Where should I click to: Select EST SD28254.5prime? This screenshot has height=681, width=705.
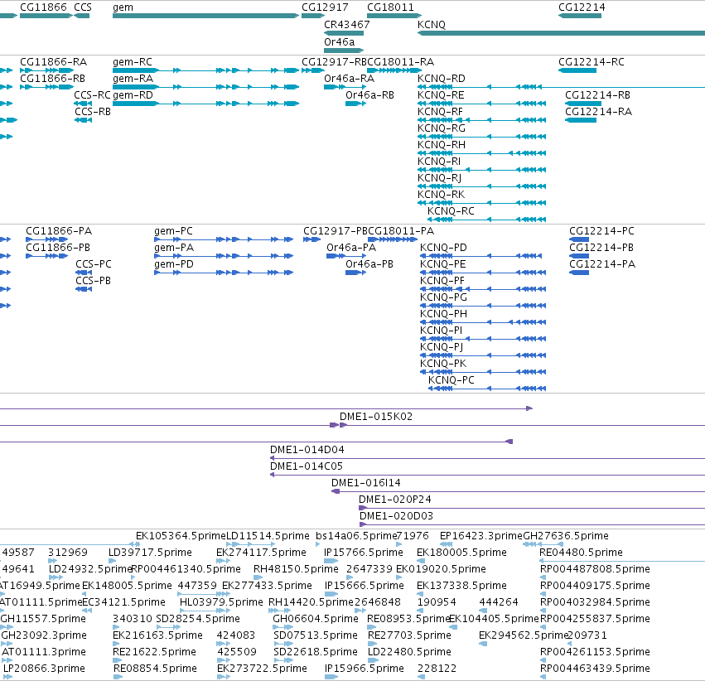pyautogui.click(x=169, y=627)
